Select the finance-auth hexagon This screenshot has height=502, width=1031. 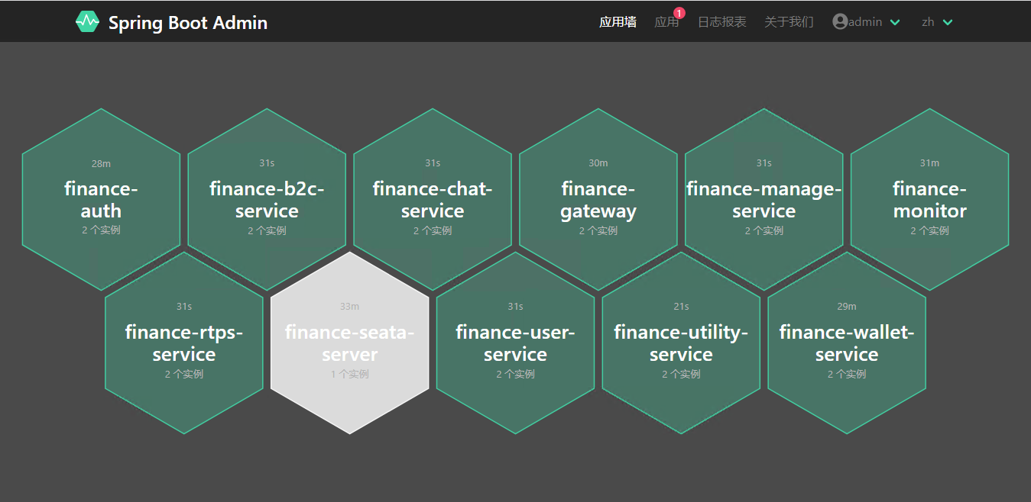pos(101,199)
